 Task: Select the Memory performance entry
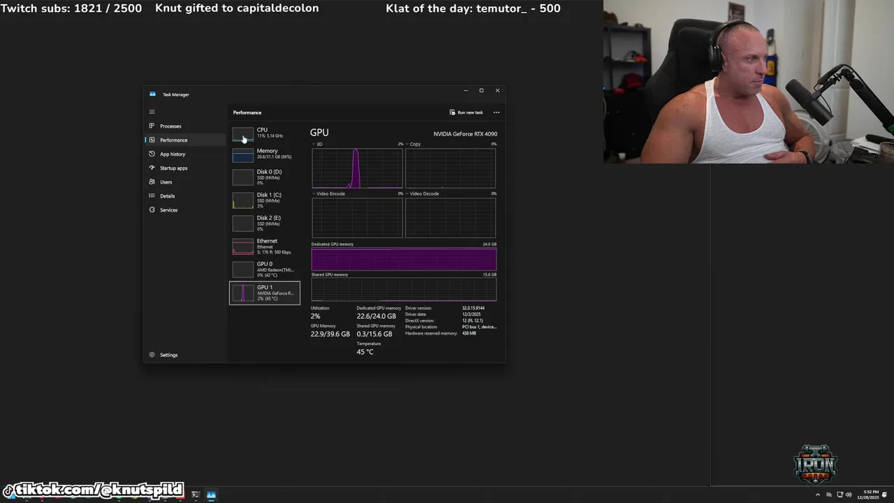(x=265, y=154)
